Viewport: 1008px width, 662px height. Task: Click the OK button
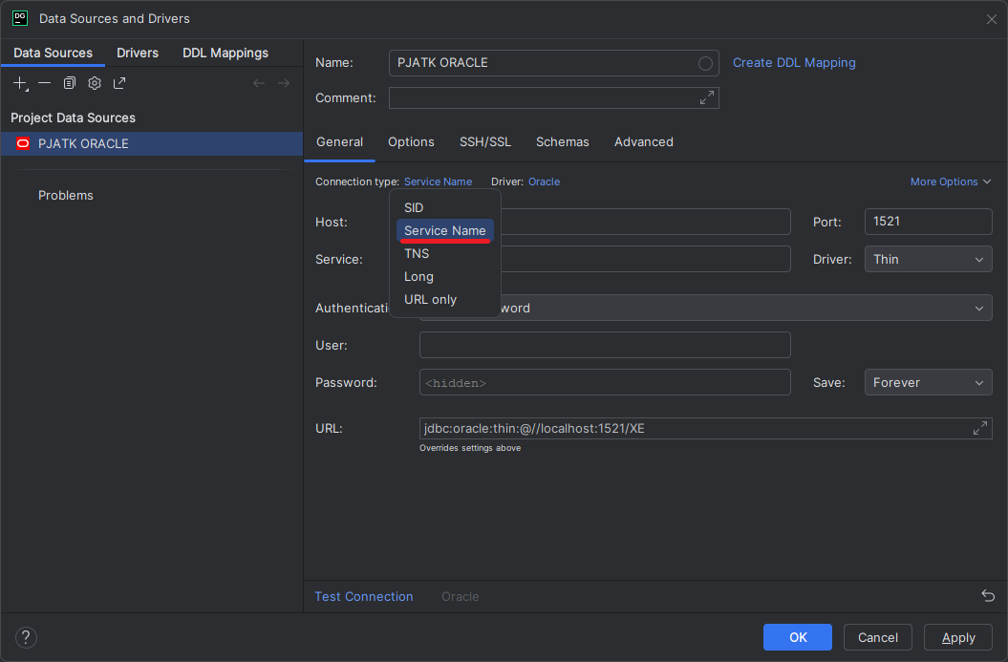tap(797, 637)
